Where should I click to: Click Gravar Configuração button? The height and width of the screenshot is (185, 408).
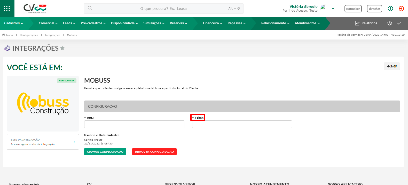(x=105, y=152)
